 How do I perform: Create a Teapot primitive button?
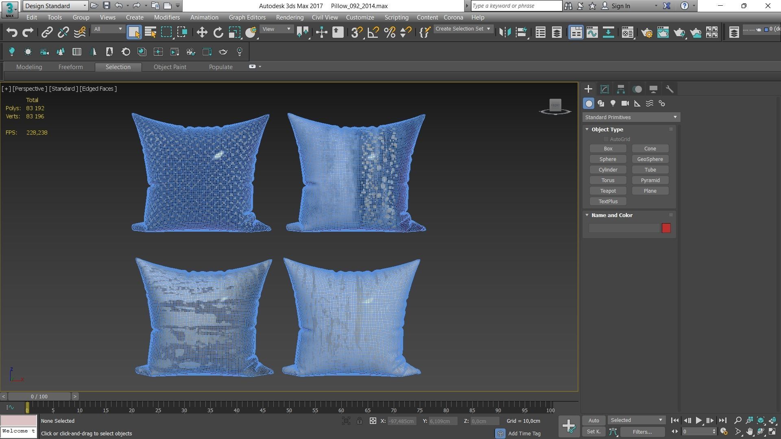click(x=608, y=191)
